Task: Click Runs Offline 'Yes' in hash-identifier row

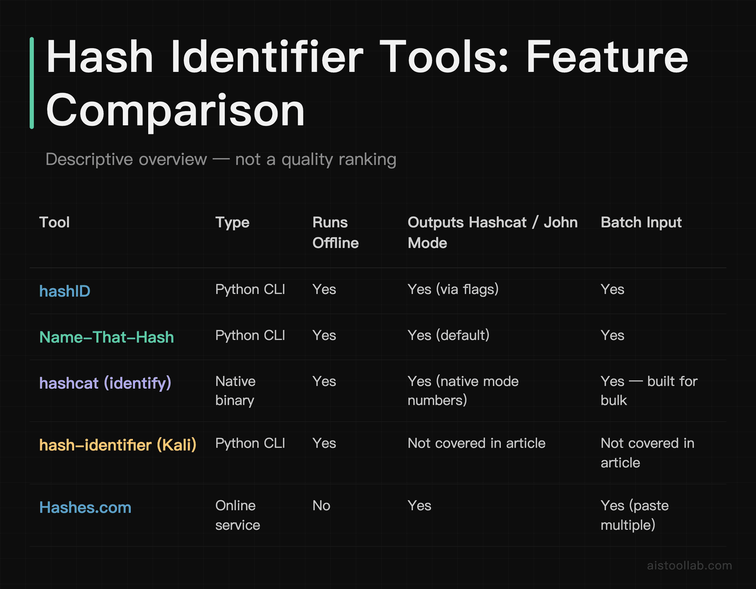Action: (324, 443)
